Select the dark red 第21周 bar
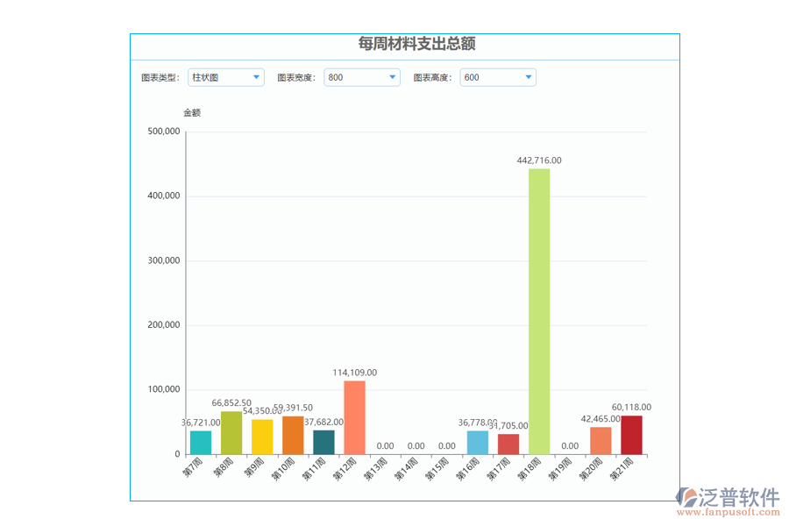Viewport: 789px width, 526px height. pos(631,434)
